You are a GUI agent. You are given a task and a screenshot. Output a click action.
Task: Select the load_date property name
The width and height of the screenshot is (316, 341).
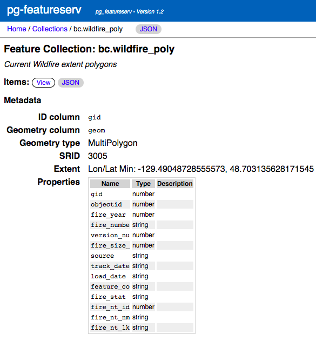(x=108, y=276)
